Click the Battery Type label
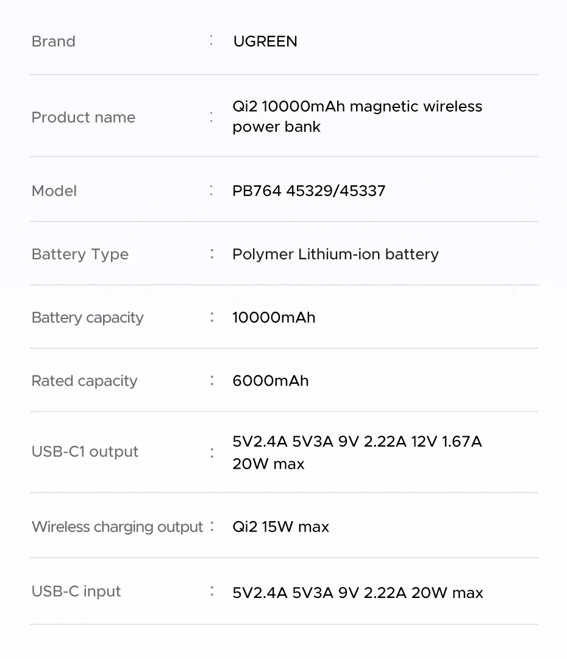 click(x=80, y=254)
